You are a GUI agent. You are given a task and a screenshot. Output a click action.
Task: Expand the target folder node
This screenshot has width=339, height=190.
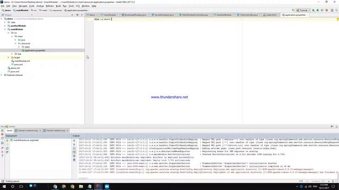pos(8,58)
